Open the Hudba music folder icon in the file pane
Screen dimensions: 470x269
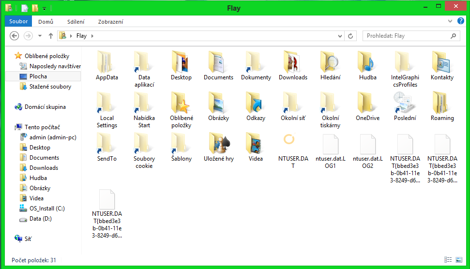click(367, 66)
